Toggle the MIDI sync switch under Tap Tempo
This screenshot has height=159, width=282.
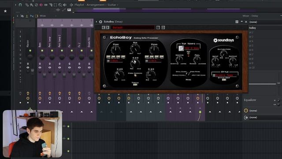[x=188, y=53]
